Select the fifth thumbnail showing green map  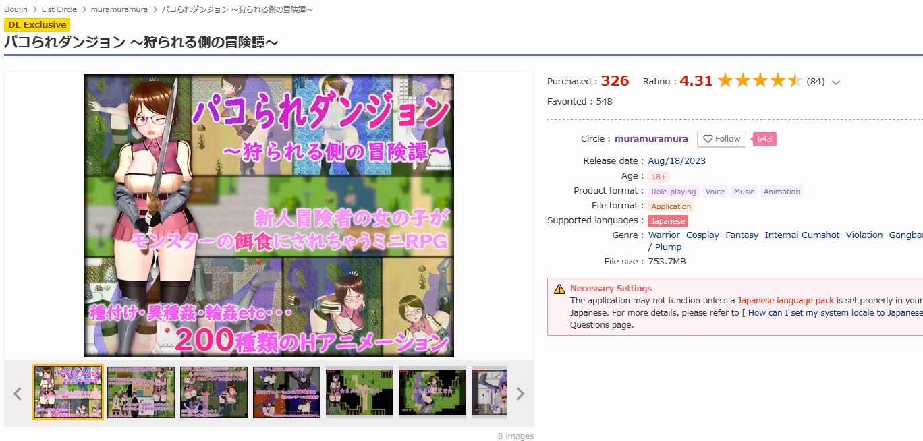360,392
